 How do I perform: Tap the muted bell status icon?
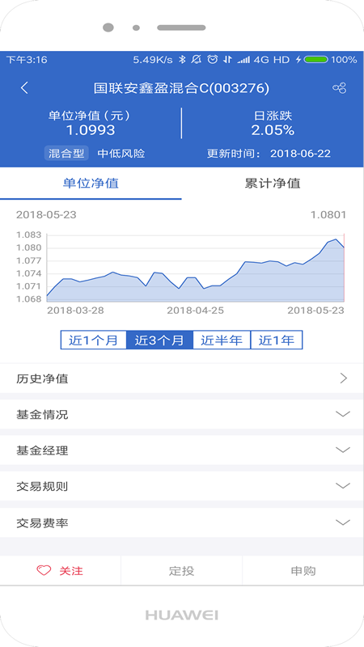(196, 59)
